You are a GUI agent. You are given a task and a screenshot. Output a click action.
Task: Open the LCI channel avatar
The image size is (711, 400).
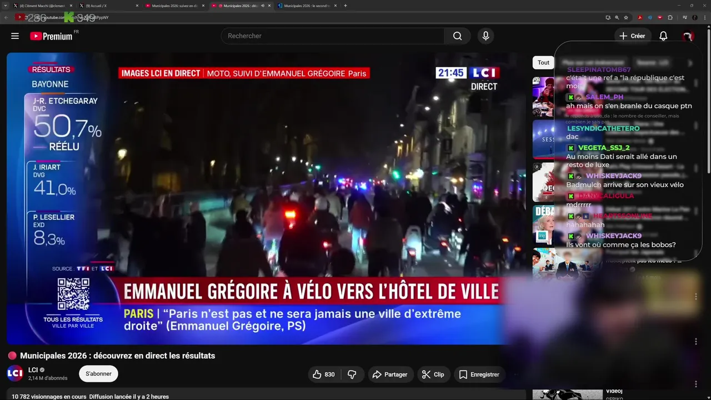click(15, 373)
